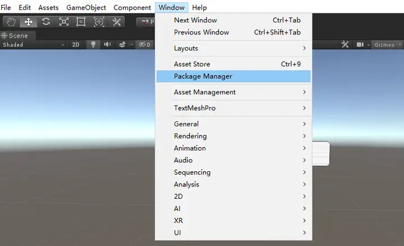Expand Analysis submenu
Viewport: 404px width, 246px height.
(233, 184)
